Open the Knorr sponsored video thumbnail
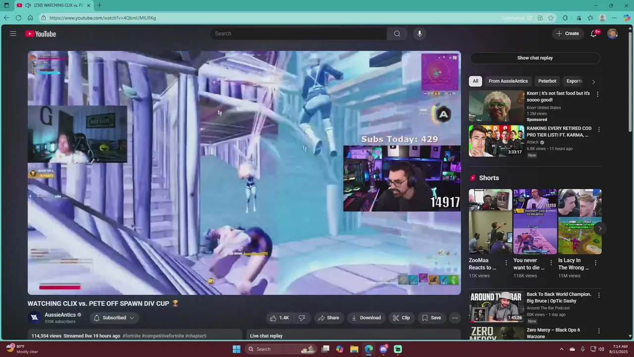Image resolution: width=634 pixels, height=357 pixels. pos(496,106)
